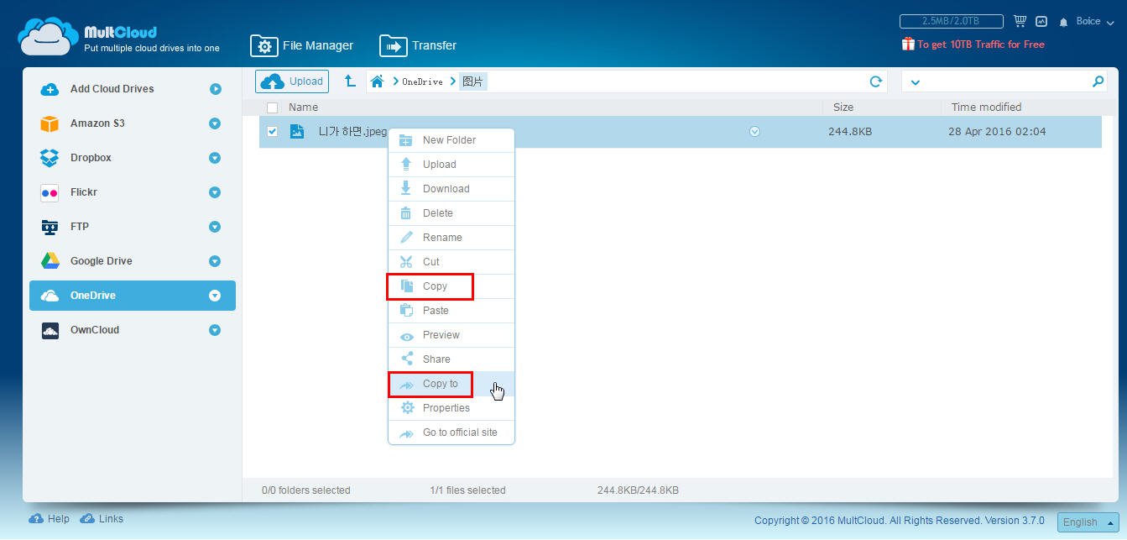
Task: Click the Help cloud icon
Action: point(36,519)
